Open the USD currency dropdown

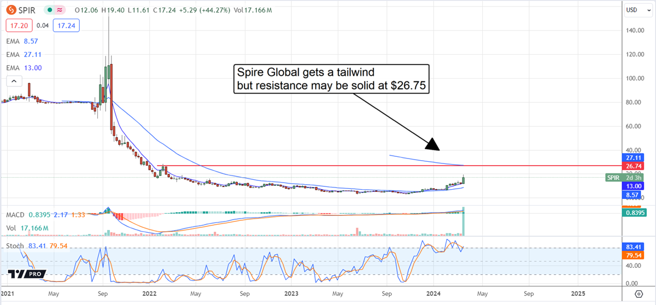pos(635,9)
